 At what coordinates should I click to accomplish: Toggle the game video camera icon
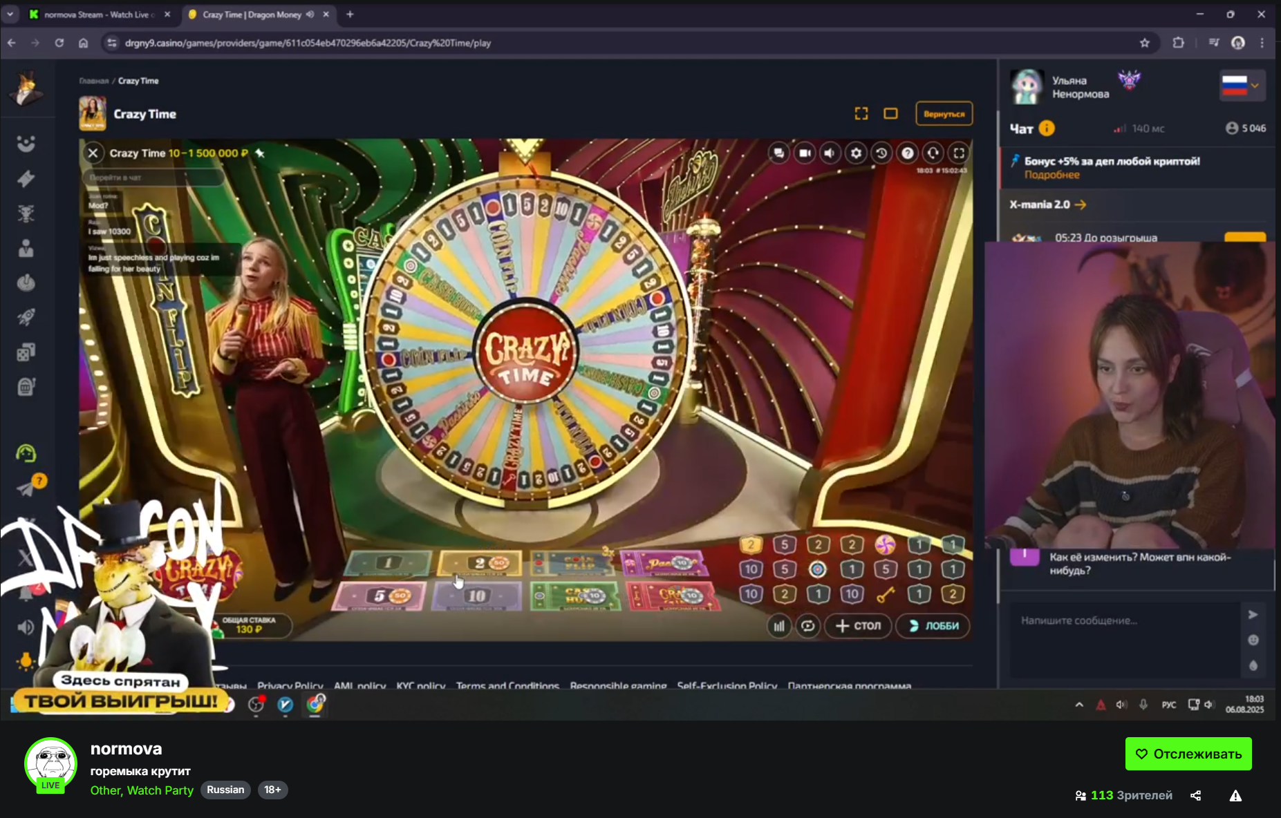805,153
